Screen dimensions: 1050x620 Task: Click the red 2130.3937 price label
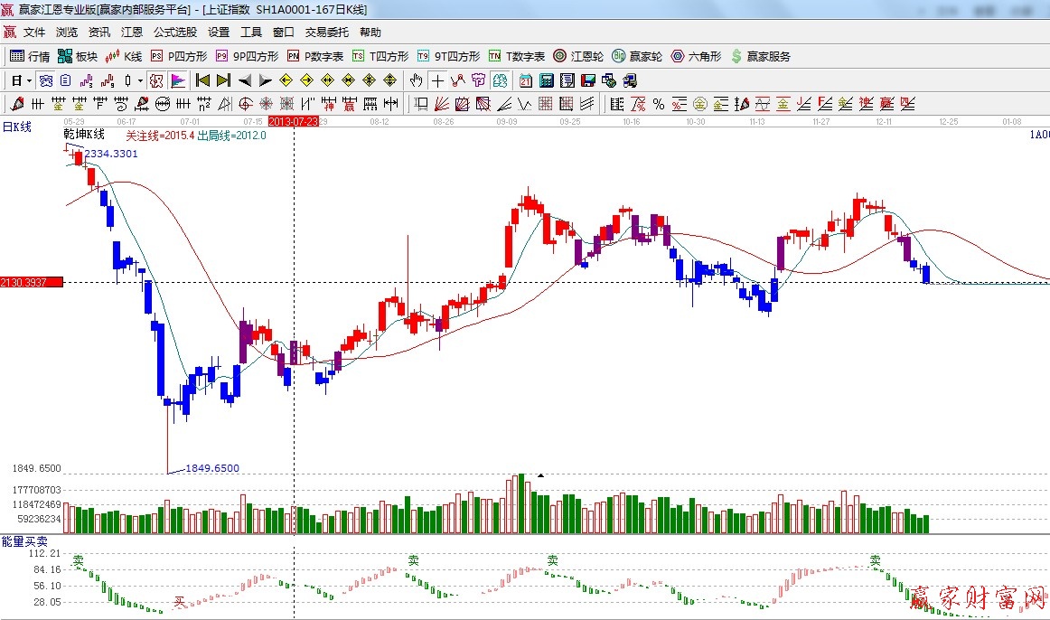point(32,283)
